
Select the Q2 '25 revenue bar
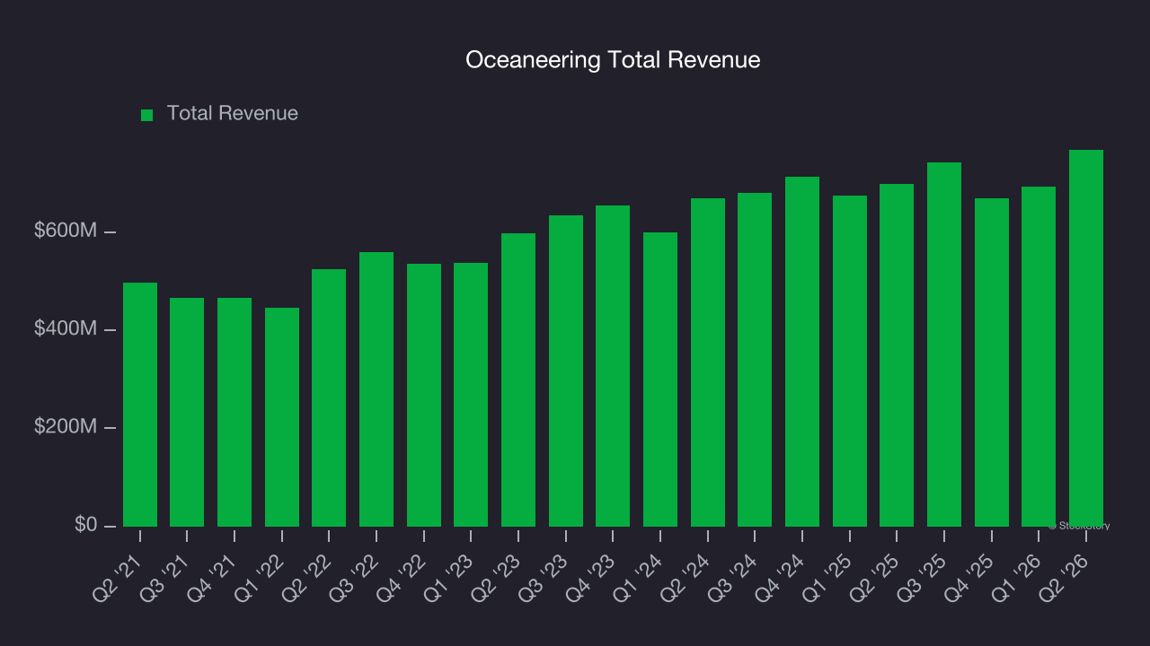(x=897, y=355)
